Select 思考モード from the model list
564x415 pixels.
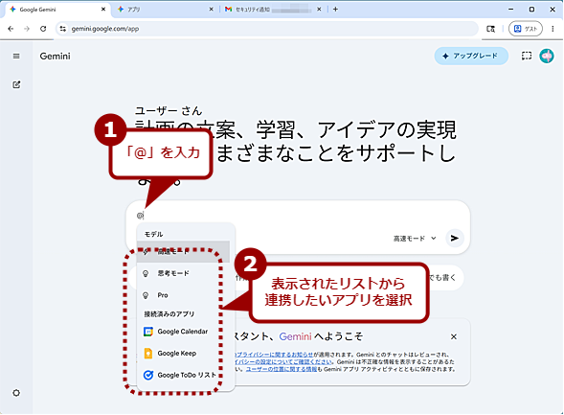pyautogui.click(x=184, y=273)
